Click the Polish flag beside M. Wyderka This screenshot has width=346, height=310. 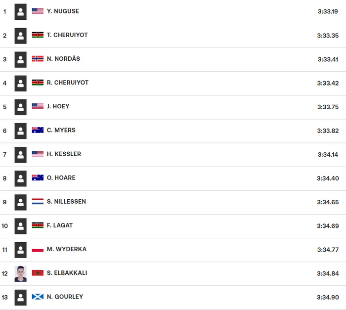(38, 249)
